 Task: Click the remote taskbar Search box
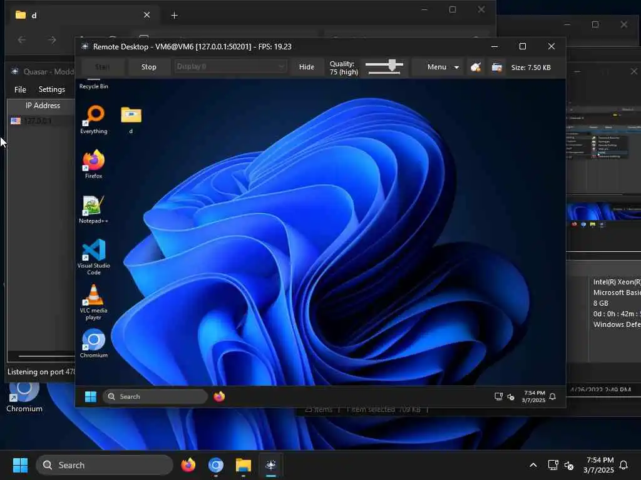(x=155, y=396)
